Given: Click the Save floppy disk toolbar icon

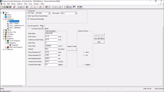Looking at the screenshot, I should 7,7.
